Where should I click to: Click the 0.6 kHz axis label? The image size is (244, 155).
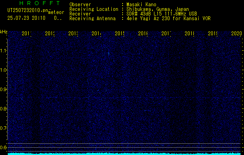(x=4, y=147)
